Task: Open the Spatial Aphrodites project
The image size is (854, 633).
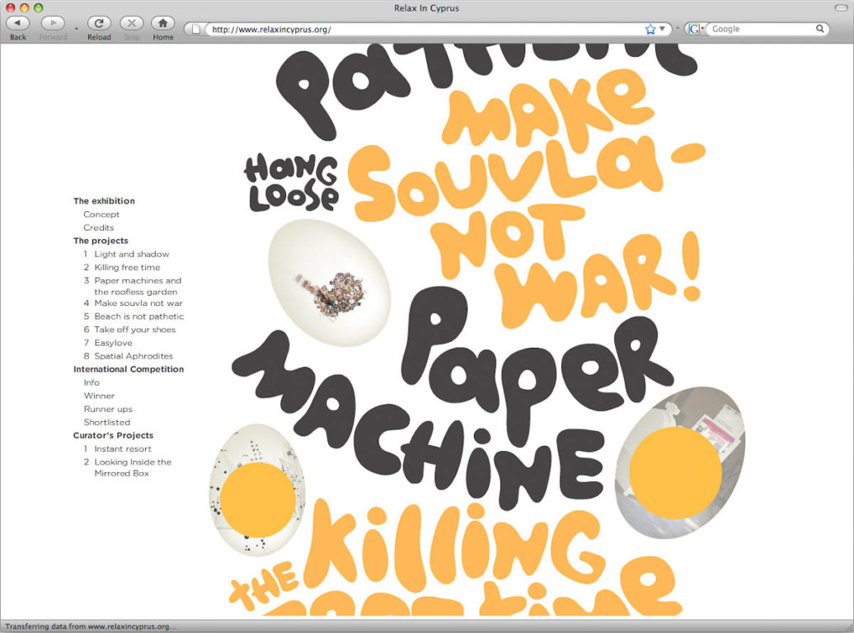Action: pos(134,356)
